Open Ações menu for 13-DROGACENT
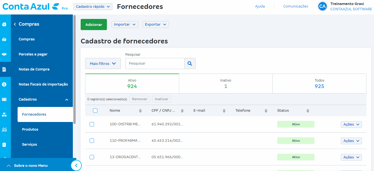374x171 pixels. click(351, 157)
